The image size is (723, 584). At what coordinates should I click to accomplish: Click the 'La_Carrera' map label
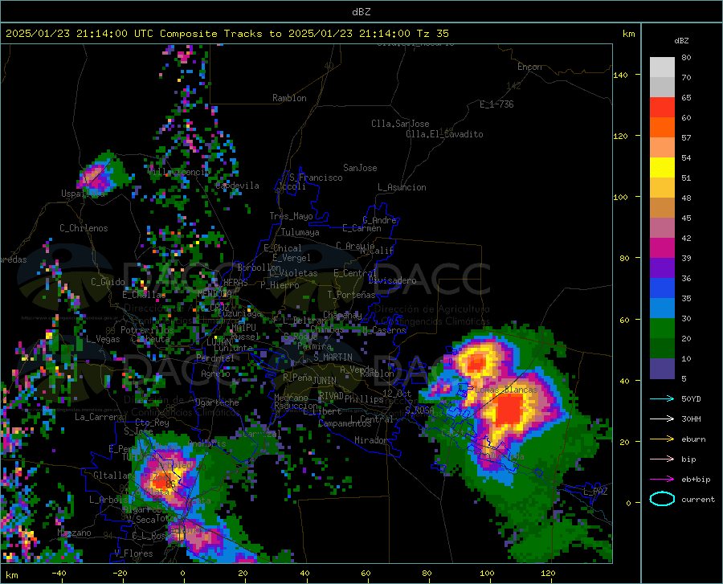click(x=99, y=417)
